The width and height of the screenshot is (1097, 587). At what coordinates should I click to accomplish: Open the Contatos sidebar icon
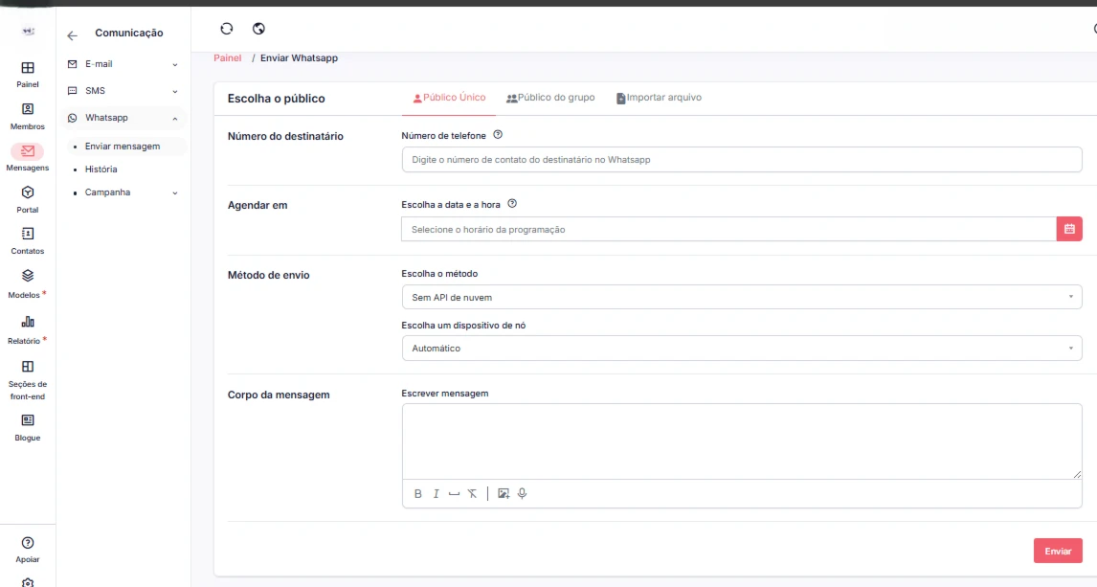coord(28,234)
